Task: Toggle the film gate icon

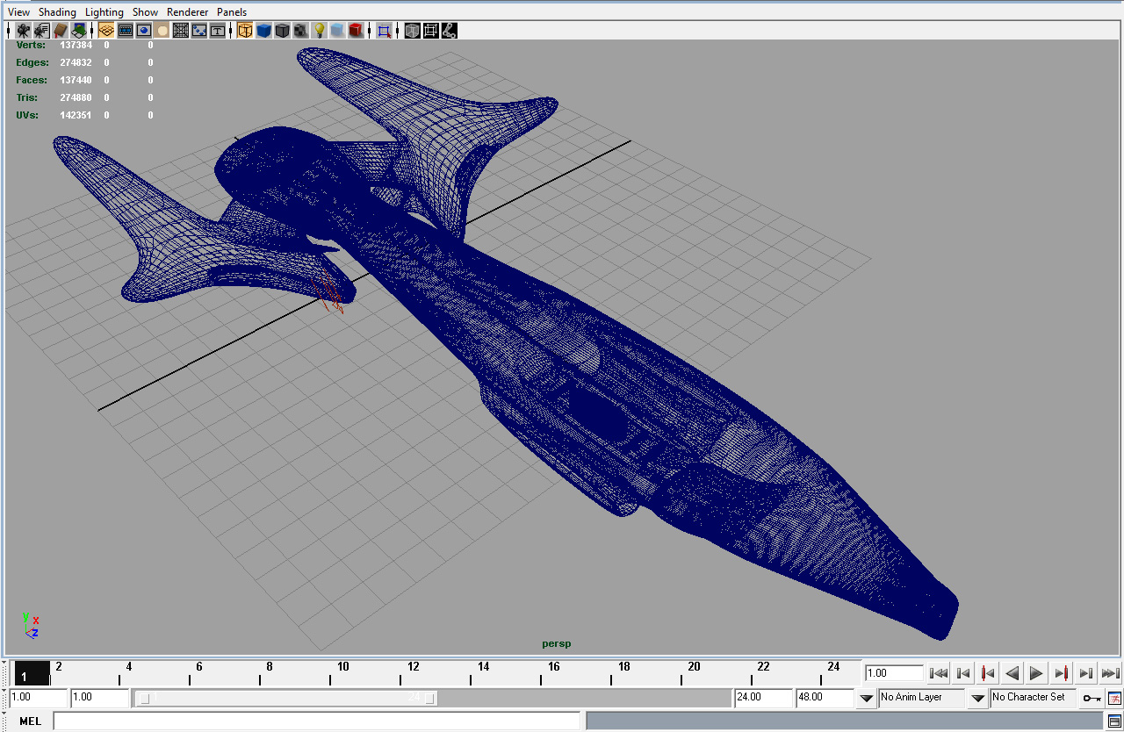Action: [126, 31]
